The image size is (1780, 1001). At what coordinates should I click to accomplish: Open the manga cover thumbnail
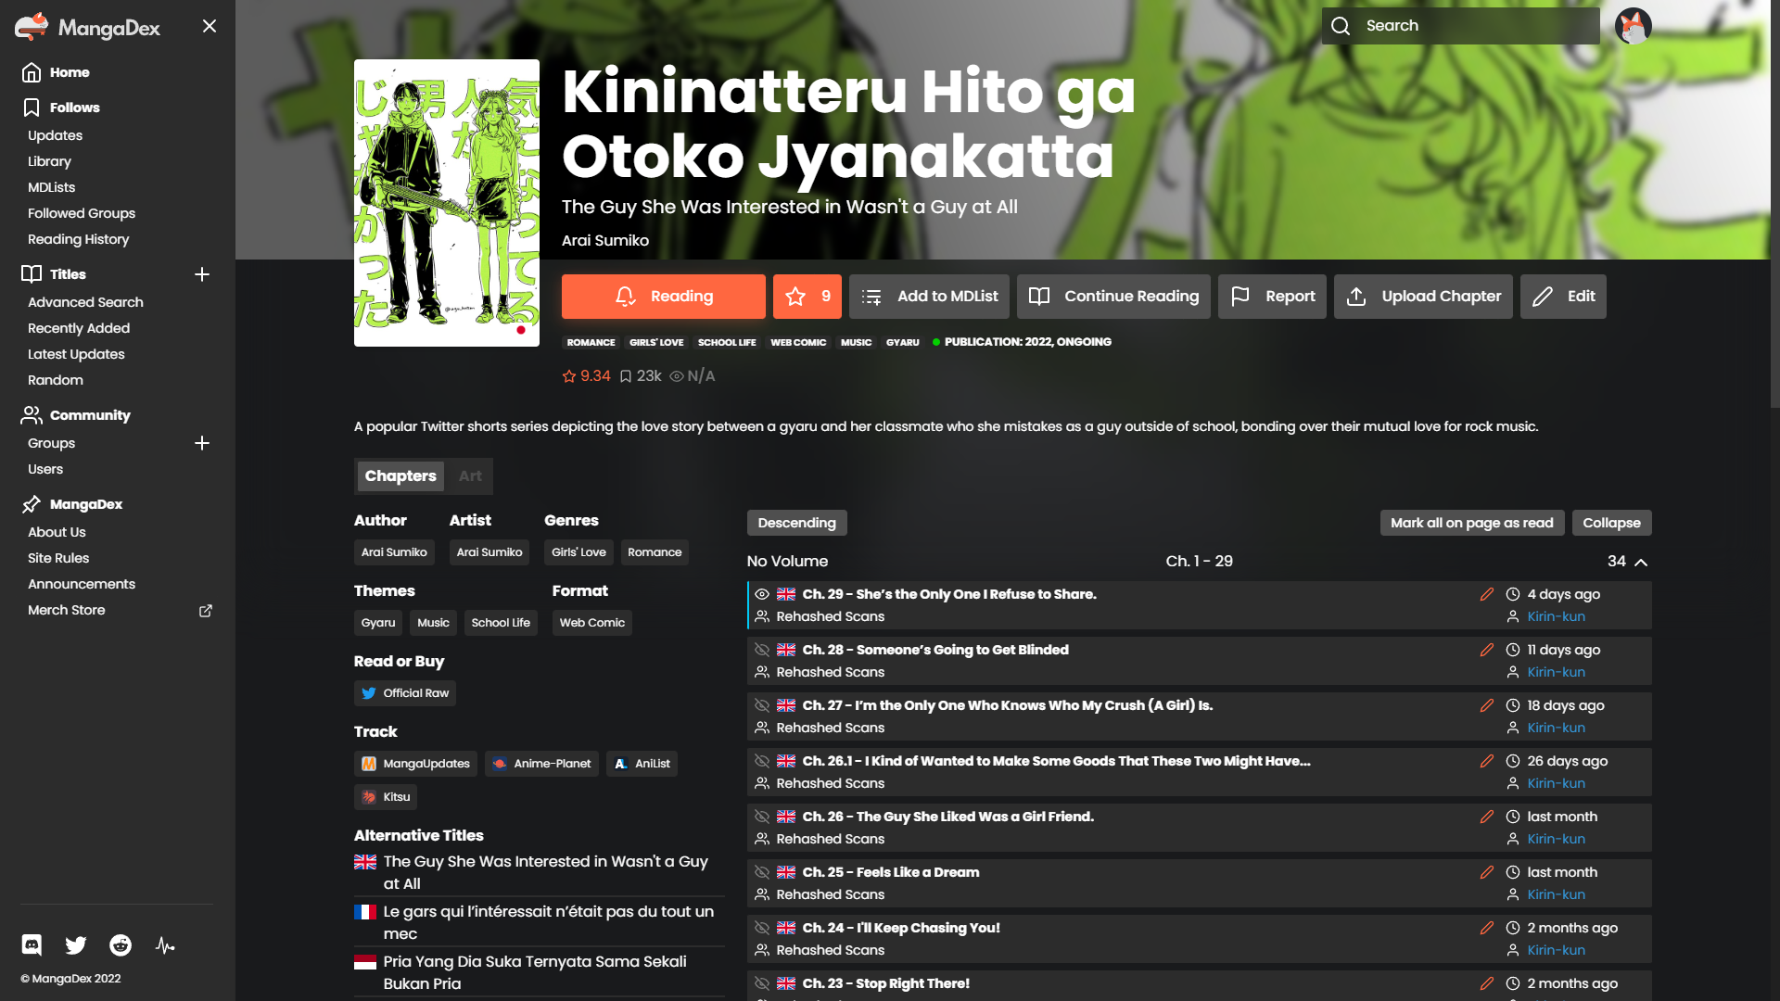[x=447, y=203]
